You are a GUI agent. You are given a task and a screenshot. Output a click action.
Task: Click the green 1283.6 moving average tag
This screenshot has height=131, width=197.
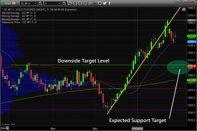pos(191,80)
